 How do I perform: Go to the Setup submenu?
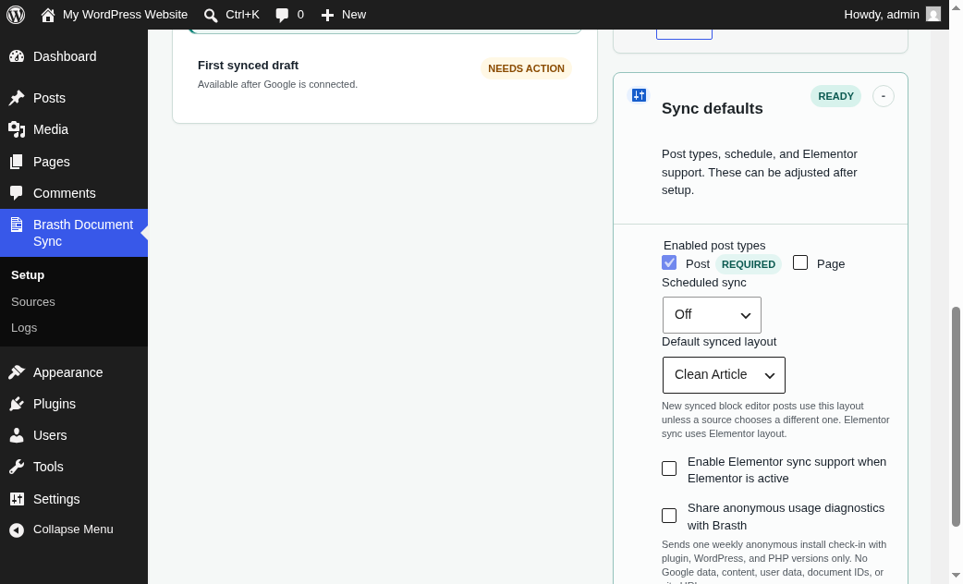coord(28,275)
